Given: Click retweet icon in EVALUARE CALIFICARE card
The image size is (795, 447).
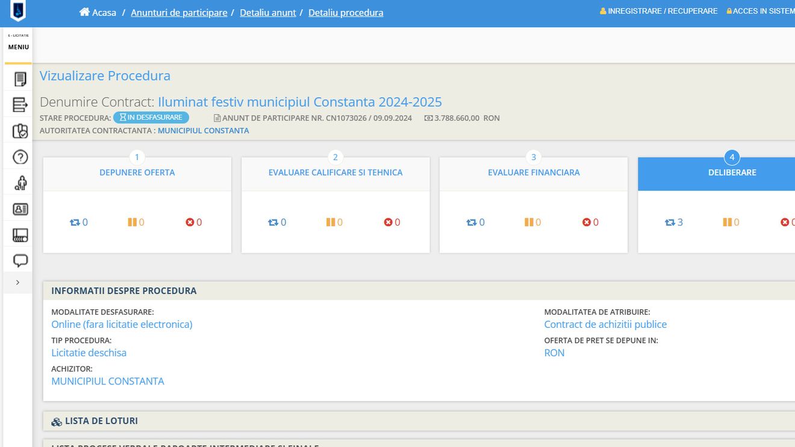Looking at the screenshot, I should point(273,222).
